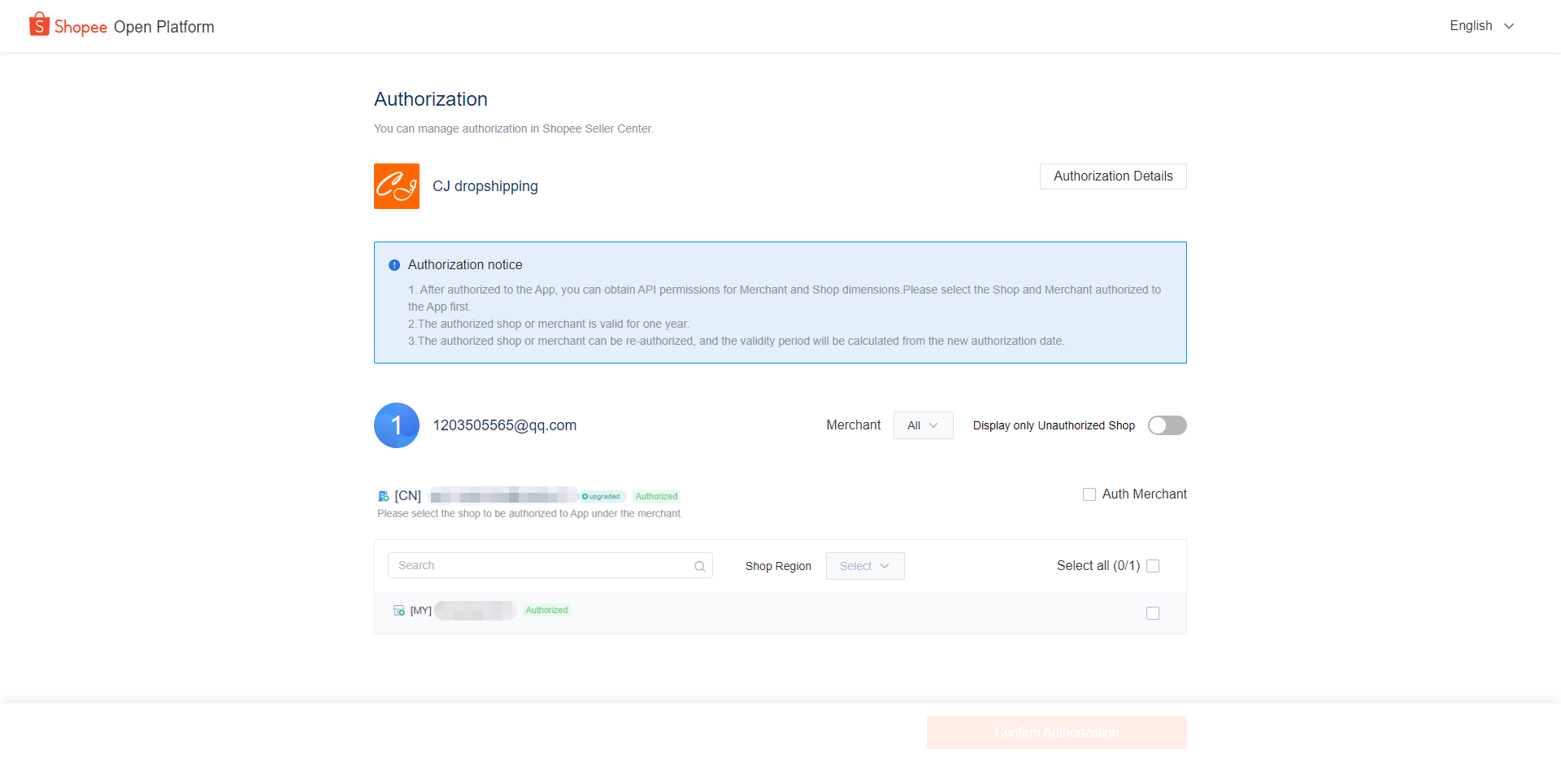The height and width of the screenshot is (762, 1561).
Task: Select the [MY] shop row checkbox
Action: click(1153, 613)
